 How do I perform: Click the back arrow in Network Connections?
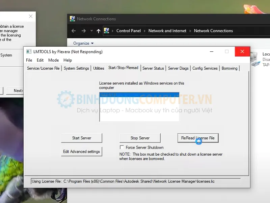73,31
